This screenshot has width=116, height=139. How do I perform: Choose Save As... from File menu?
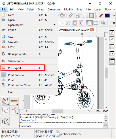click(x=29, y=42)
